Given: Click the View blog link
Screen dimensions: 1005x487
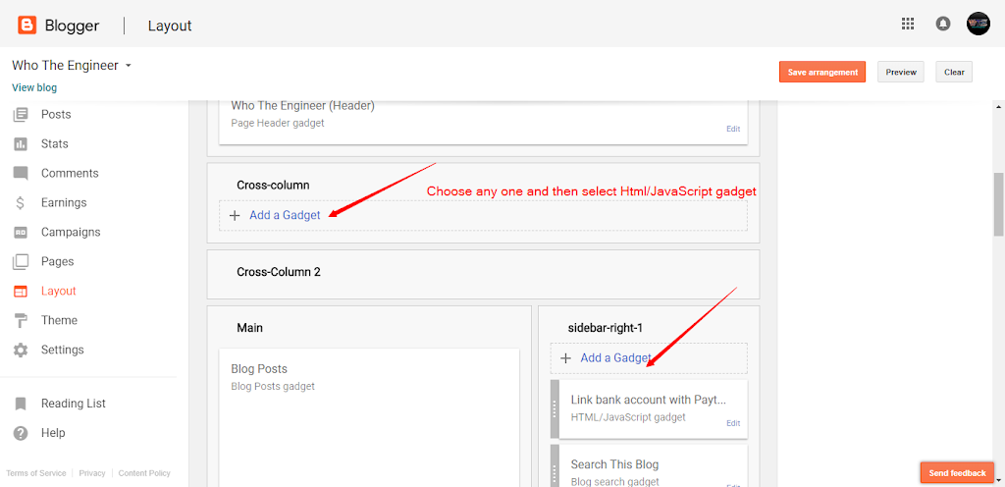Looking at the screenshot, I should pyautogui.click(x=34, y=87).
